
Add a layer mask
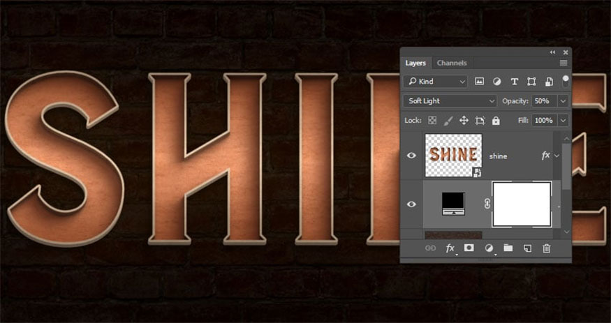click(470, 248)
